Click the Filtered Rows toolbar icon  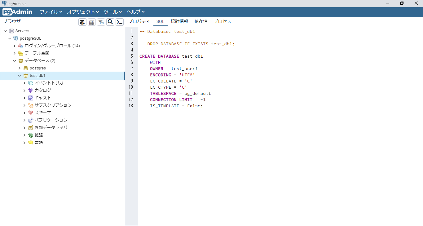101,22
